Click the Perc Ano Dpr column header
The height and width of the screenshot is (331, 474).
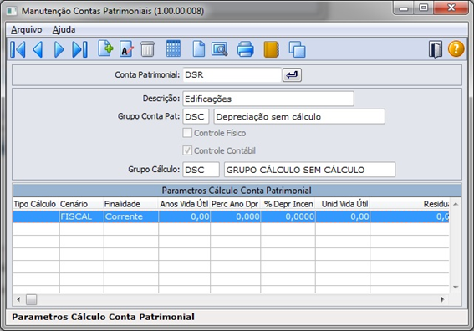click(235, 204)
